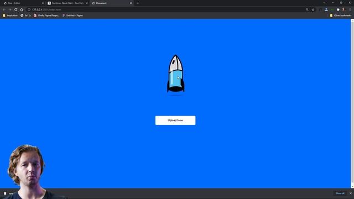Open the Extensions puzzle piece menu
The width and height of the screenshot is (354, 199).
pos(338,10)
